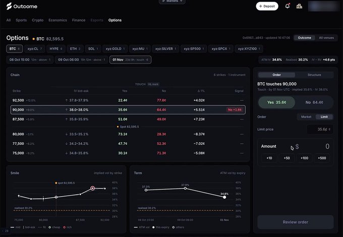Click the No price 71.3¢

click(x=161, y=153)
